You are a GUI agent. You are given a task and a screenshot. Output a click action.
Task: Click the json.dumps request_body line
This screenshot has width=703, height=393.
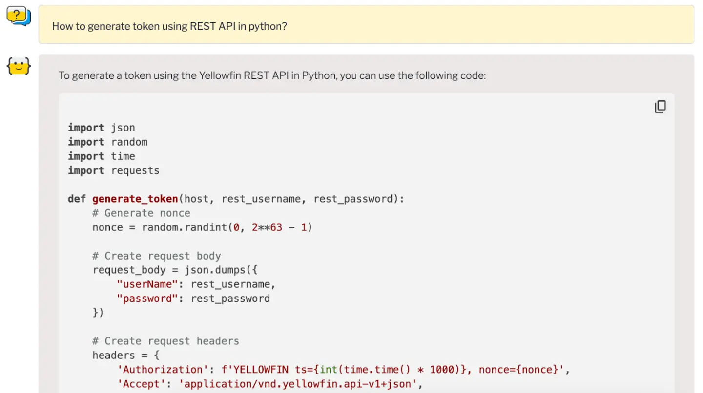click(x=175, y=270)
